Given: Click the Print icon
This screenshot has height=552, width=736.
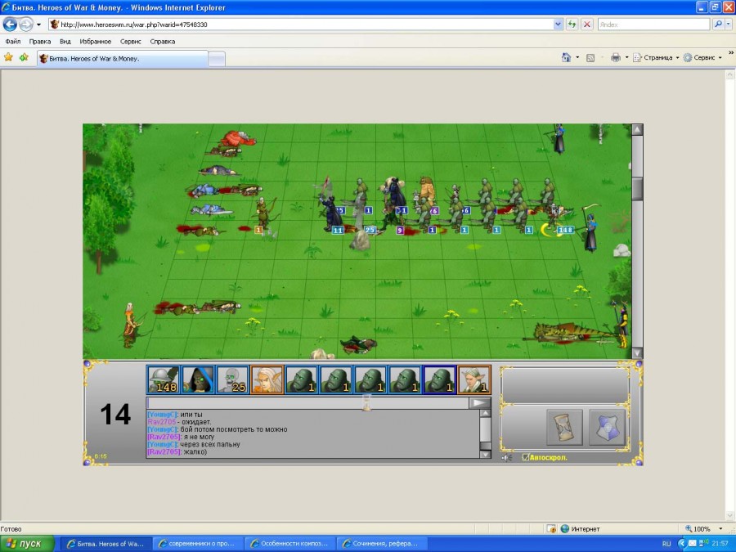Looking at the screenshot, I should pos(615,58).
